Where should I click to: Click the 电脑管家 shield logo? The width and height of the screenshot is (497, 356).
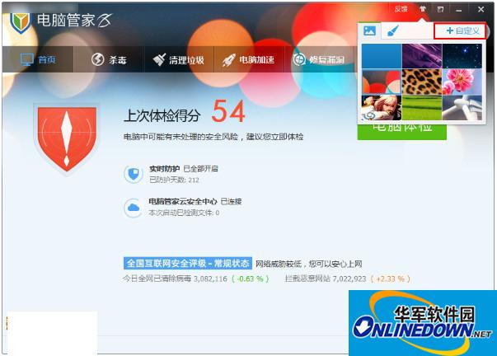(x=20, y=23)
